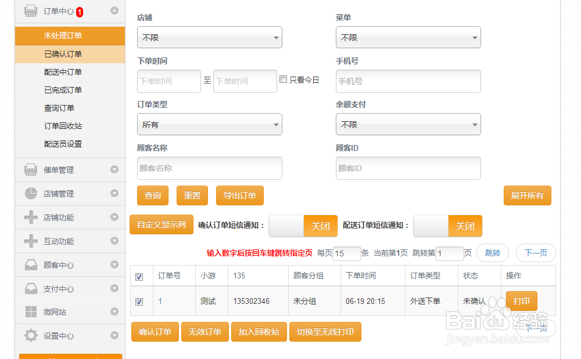Click into the 手机号 input field
This screenshot has height=359, width=581.
[408, 81]
